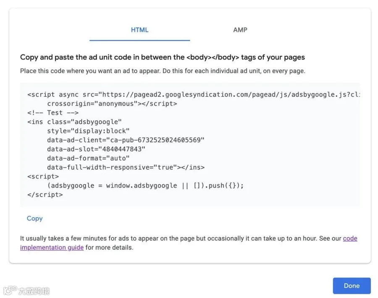Copy the ad unit code
The width and height of the screenshot is (378, 298).
[34, 218]
